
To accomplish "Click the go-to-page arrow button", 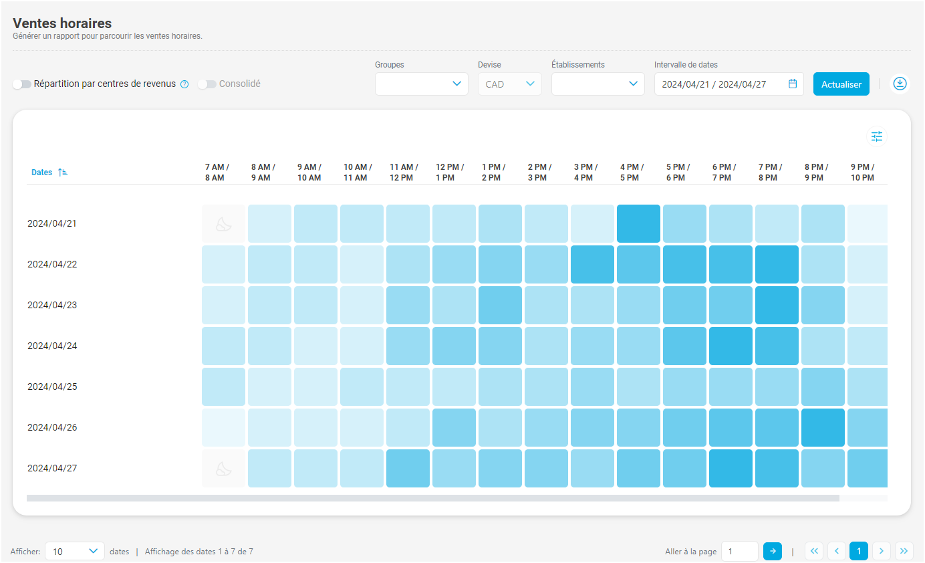I will pos(773,551).
